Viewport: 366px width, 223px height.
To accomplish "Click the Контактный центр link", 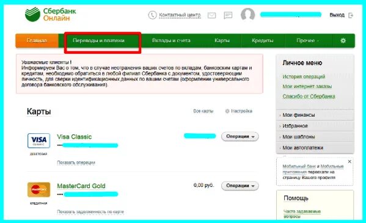I will tap(180, 15).
